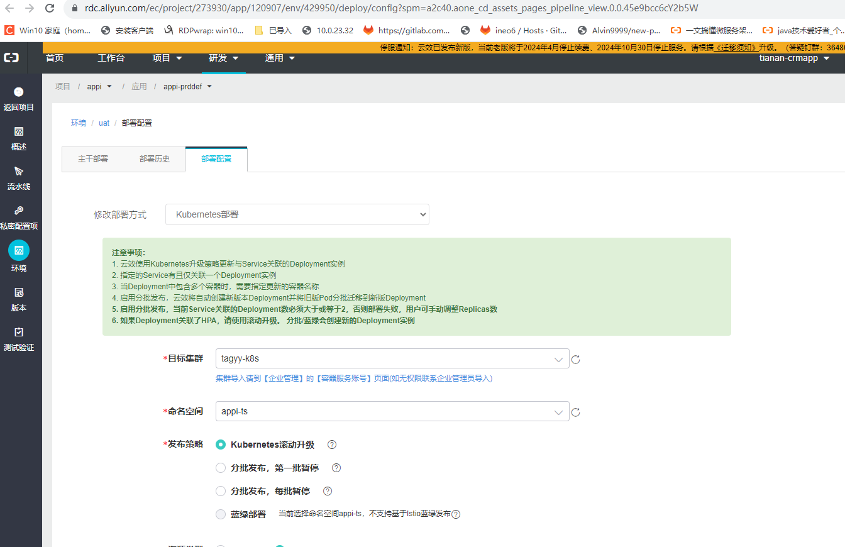This screenshot has height=547, width=845.
Task: Click the 应用 breadcrumb link
Action: point(139,87)
